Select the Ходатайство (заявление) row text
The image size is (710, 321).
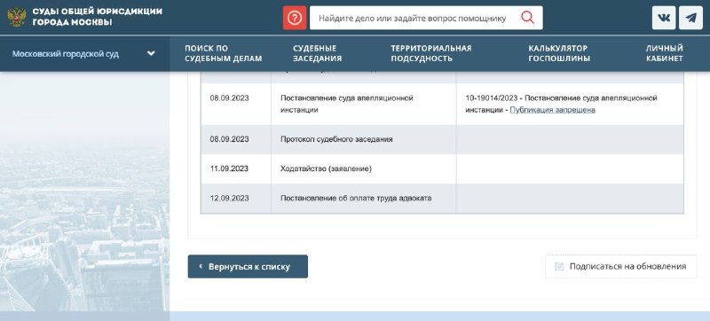point(326,168)
